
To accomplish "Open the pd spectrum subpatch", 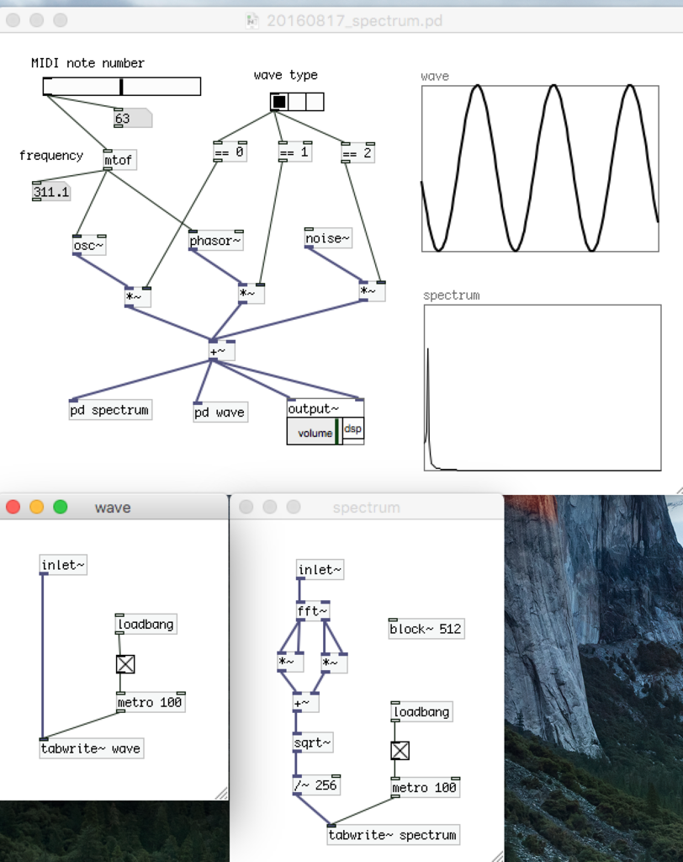I will [x=110, y=410].
